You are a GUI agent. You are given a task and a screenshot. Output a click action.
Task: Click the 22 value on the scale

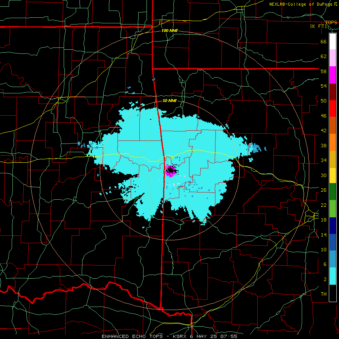324,205
